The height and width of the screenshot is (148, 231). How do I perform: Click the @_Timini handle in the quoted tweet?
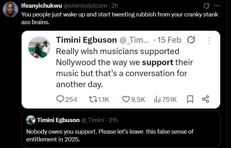coord(93,120)
